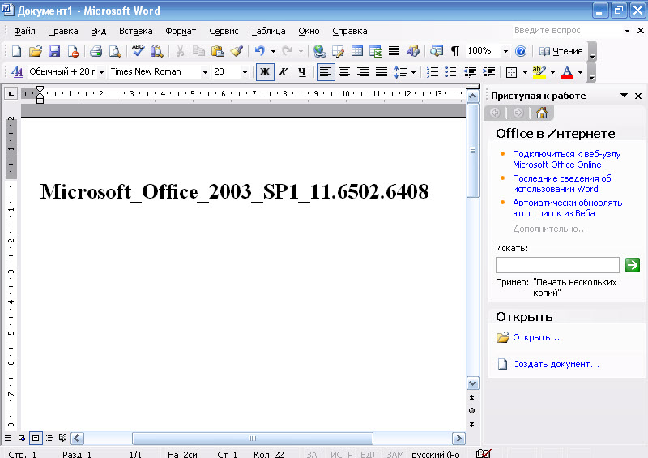Toggle Italic formatting button

(x=283, y=72)
